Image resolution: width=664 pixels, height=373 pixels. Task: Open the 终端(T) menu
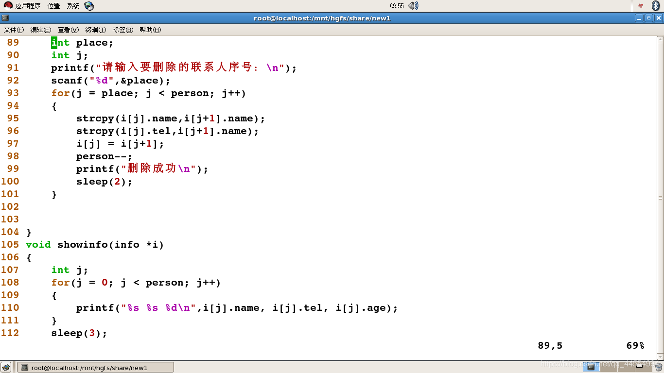[x=95, y=30]
